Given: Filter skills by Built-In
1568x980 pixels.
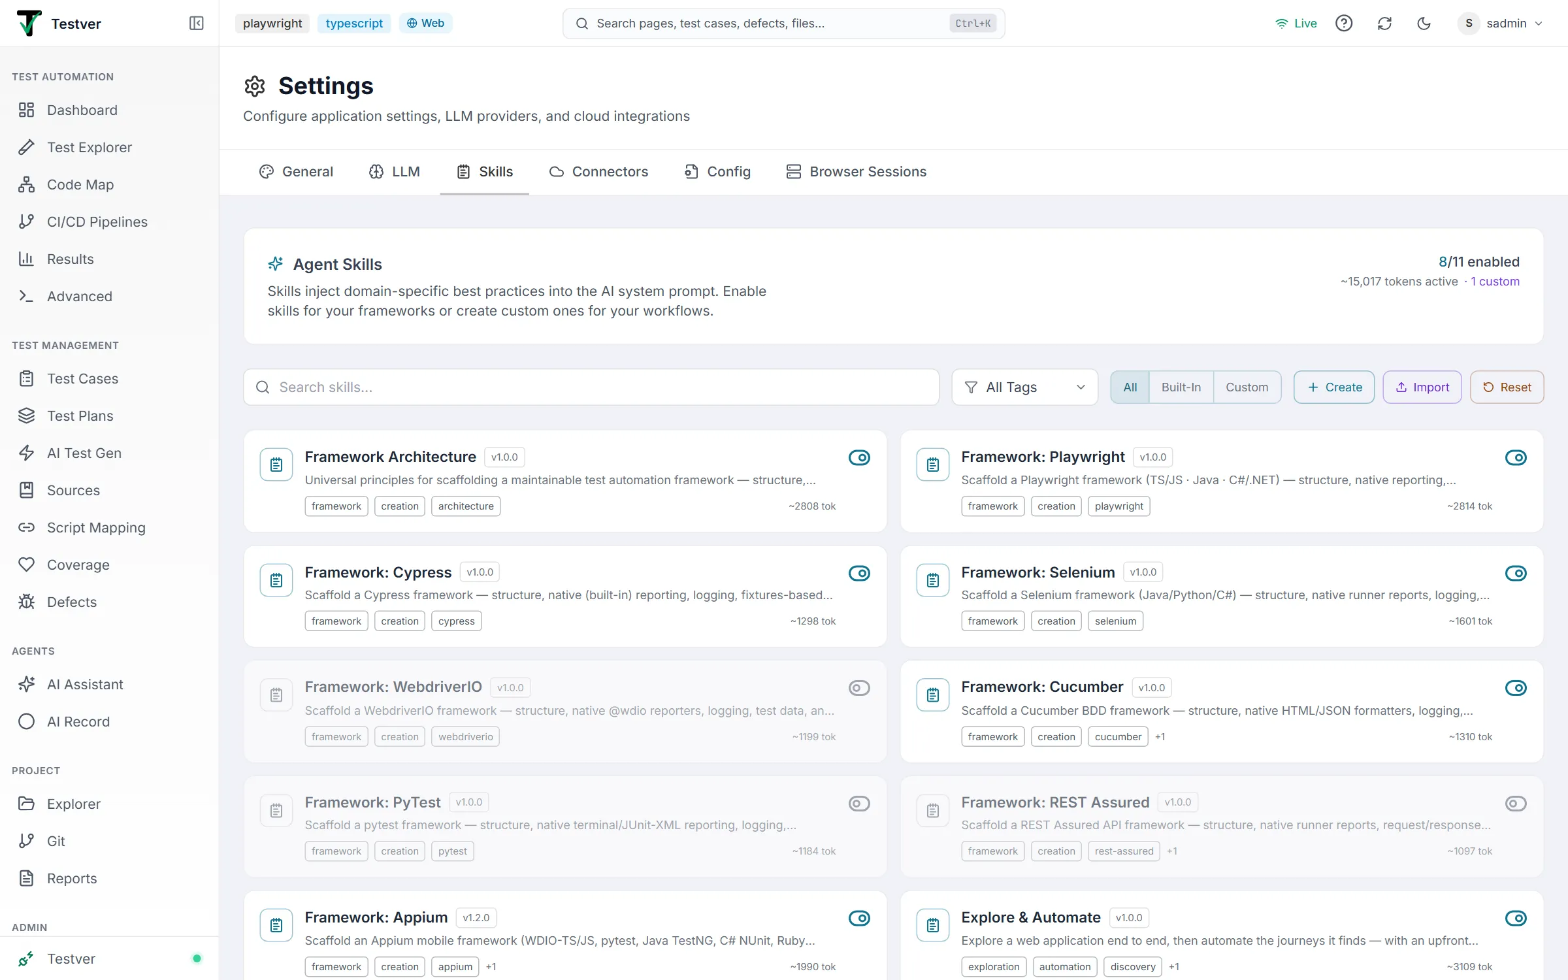Looking at the screenshot, I should tap(1181, 387).
